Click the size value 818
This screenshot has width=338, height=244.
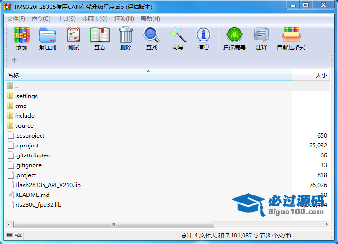[x=322, y=175]
